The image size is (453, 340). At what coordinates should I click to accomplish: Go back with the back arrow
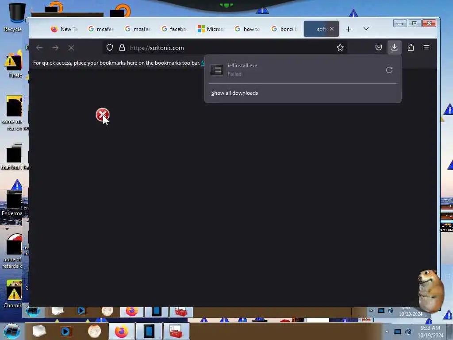(x=39, y=48)
